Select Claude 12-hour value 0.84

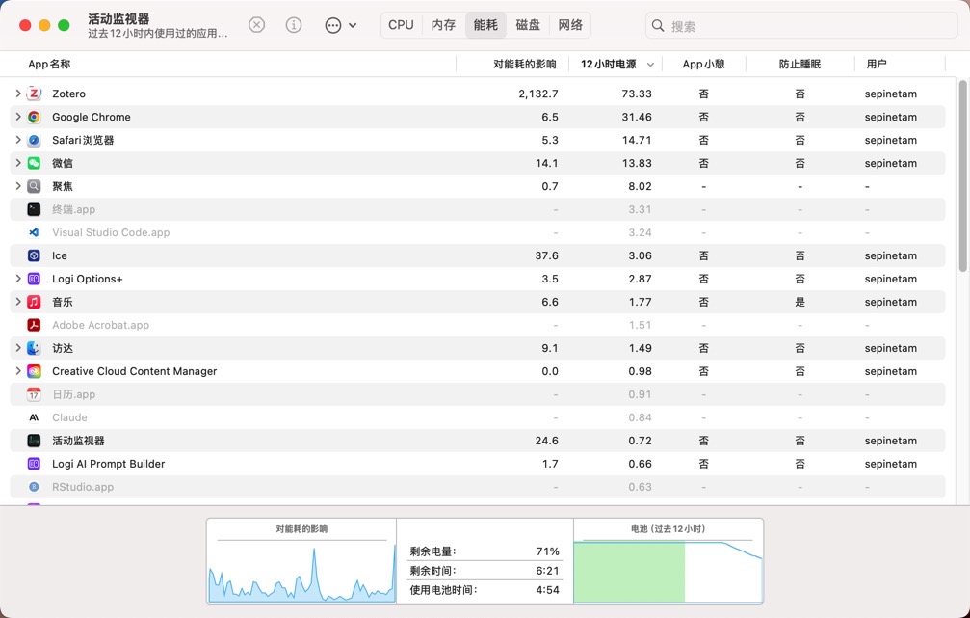point(641,417)
